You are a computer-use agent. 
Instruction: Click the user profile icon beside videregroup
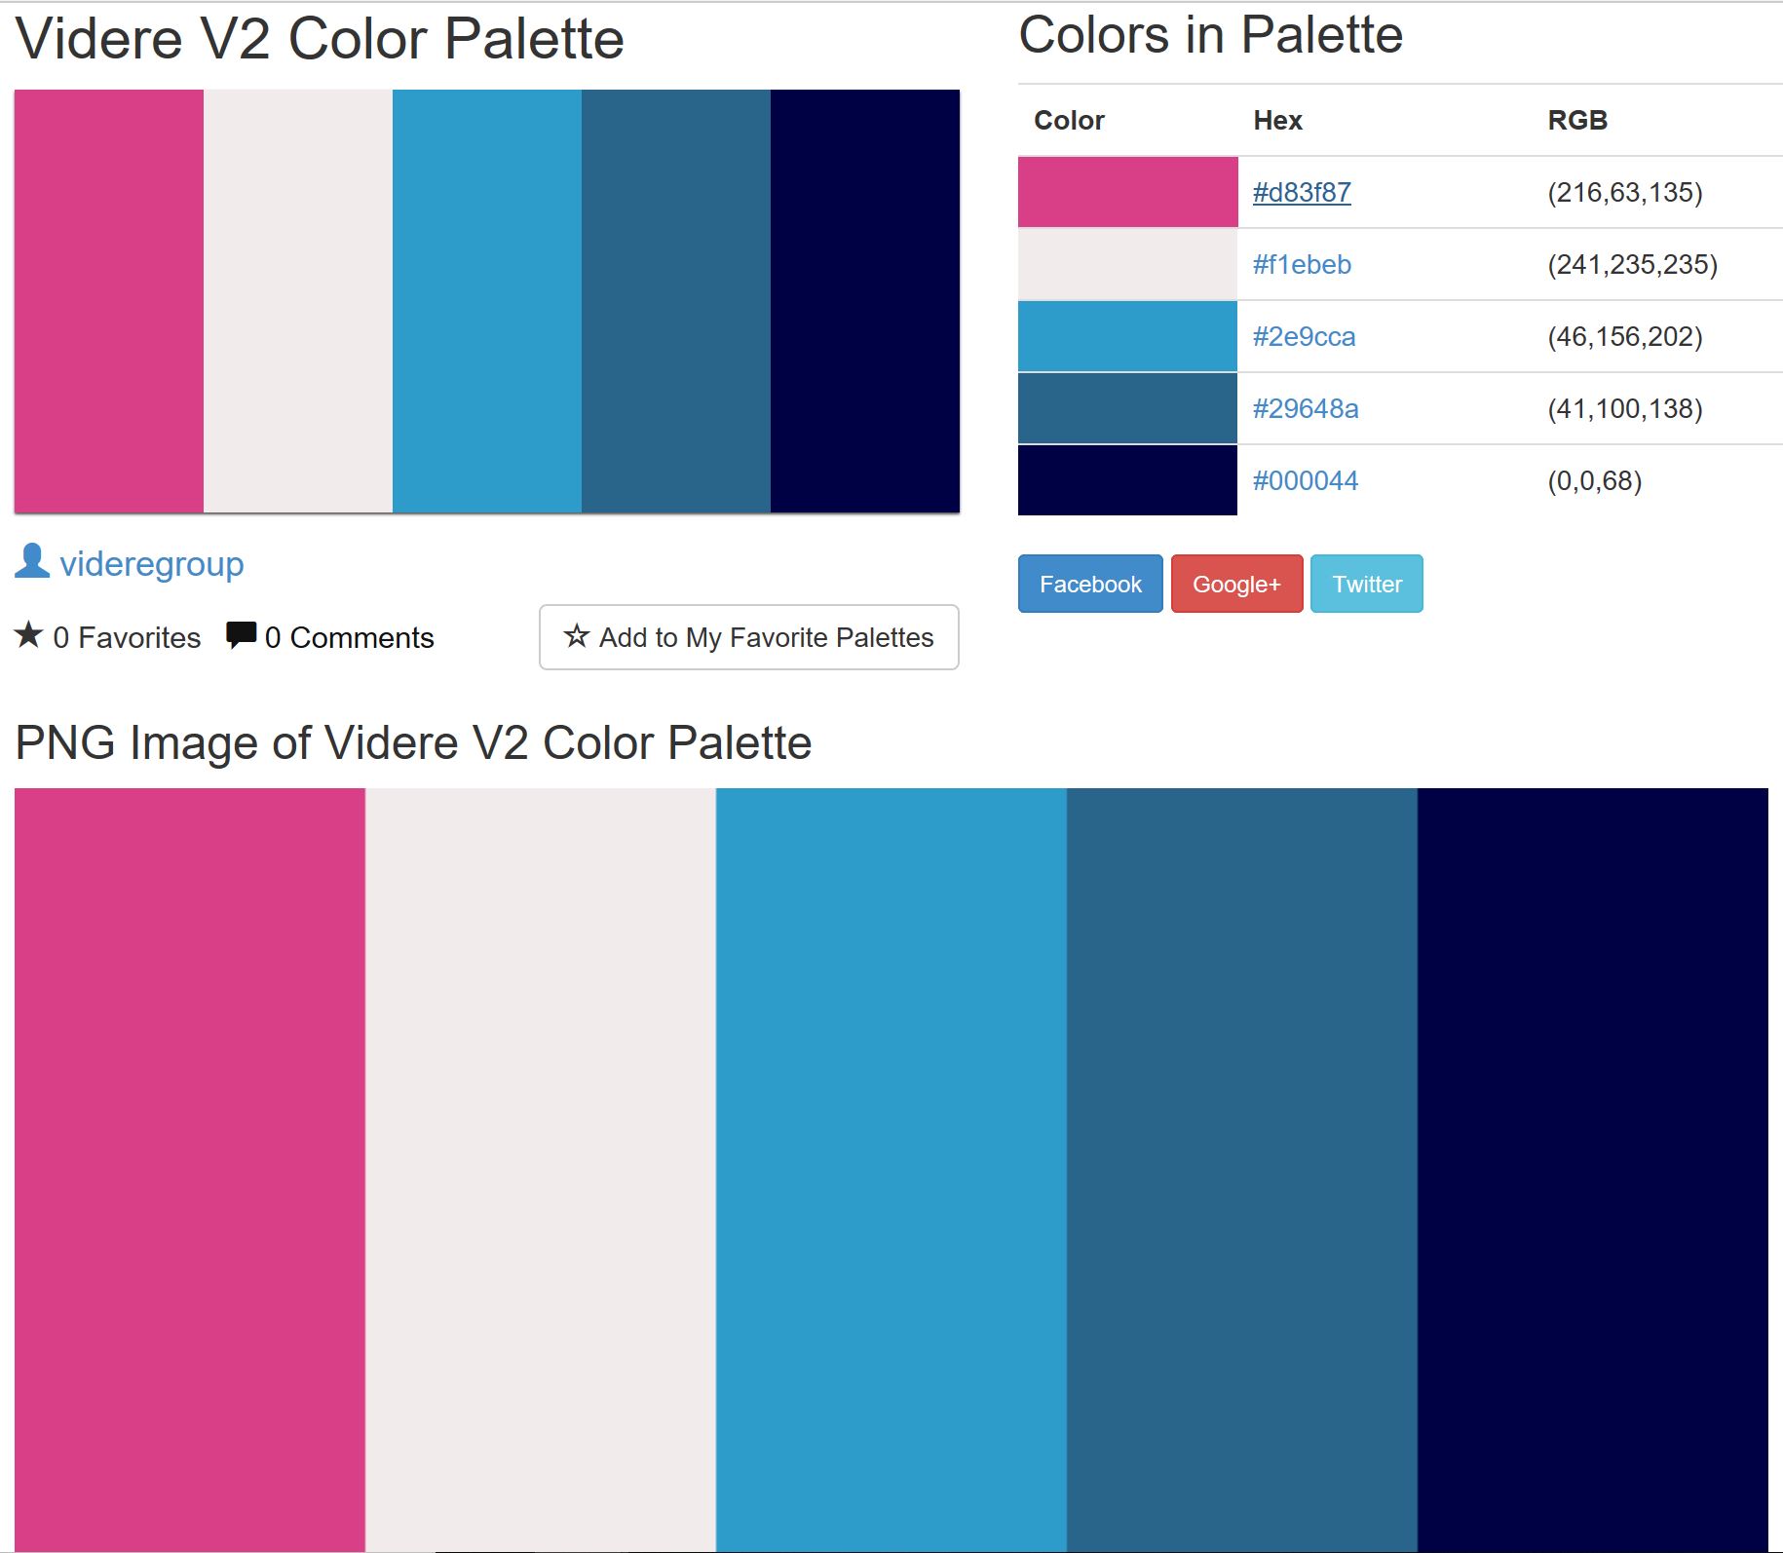[x=32, y=561]
